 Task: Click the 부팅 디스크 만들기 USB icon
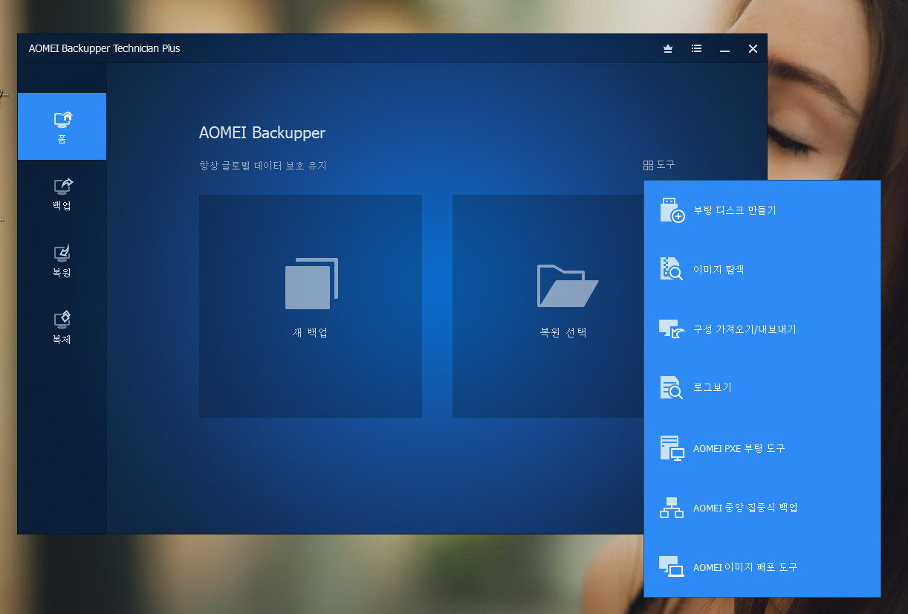pyautogui.click(x=672, y=210)
